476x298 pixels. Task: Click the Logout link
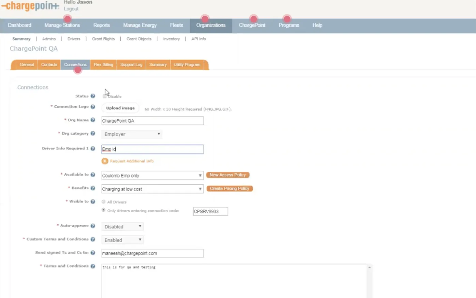71,9
